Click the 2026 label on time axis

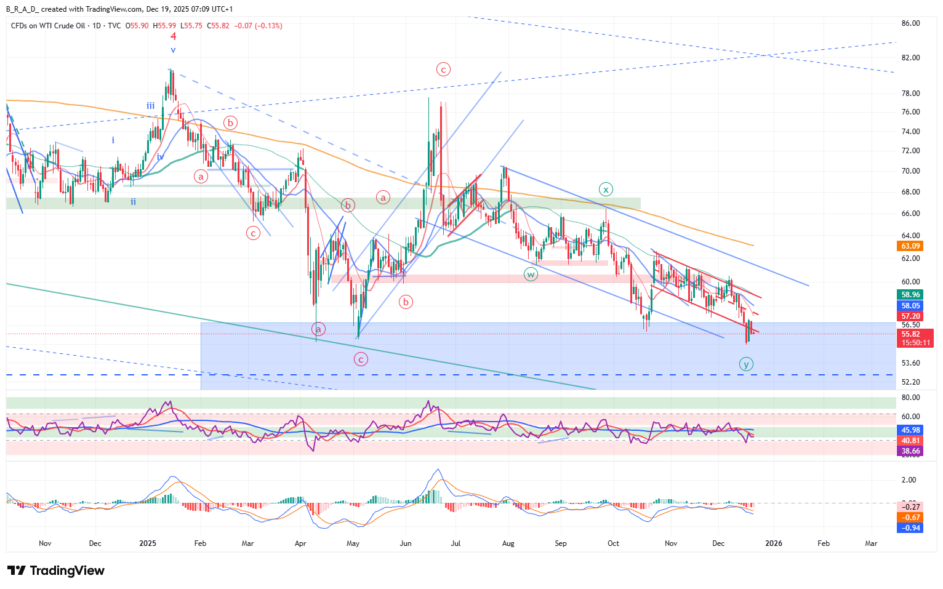click(773, 543)
